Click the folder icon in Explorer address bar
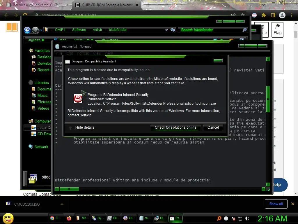This screenshot has width=298, height=224. [46, 29]
